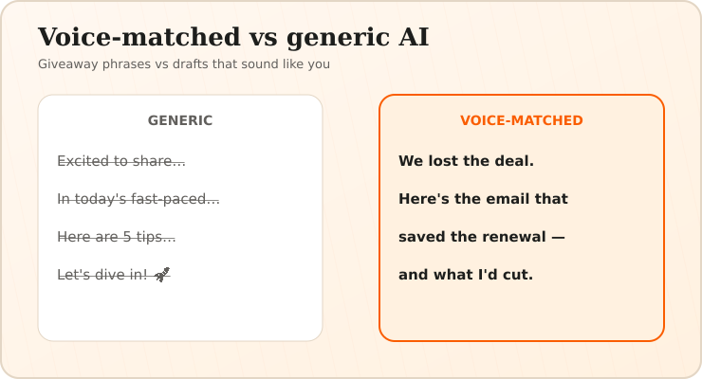Click the rocket emoji after Let's dive in
Screen dimensions: 702x379
point(162,275)
